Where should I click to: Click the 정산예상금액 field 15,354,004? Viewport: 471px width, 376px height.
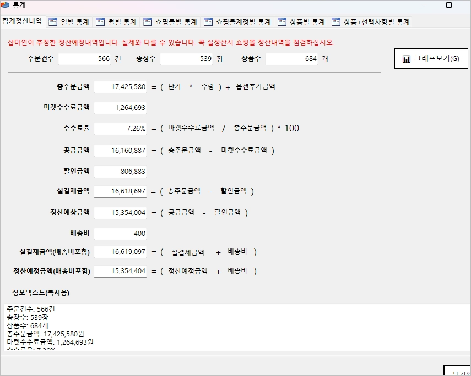[x=121, y=213]
